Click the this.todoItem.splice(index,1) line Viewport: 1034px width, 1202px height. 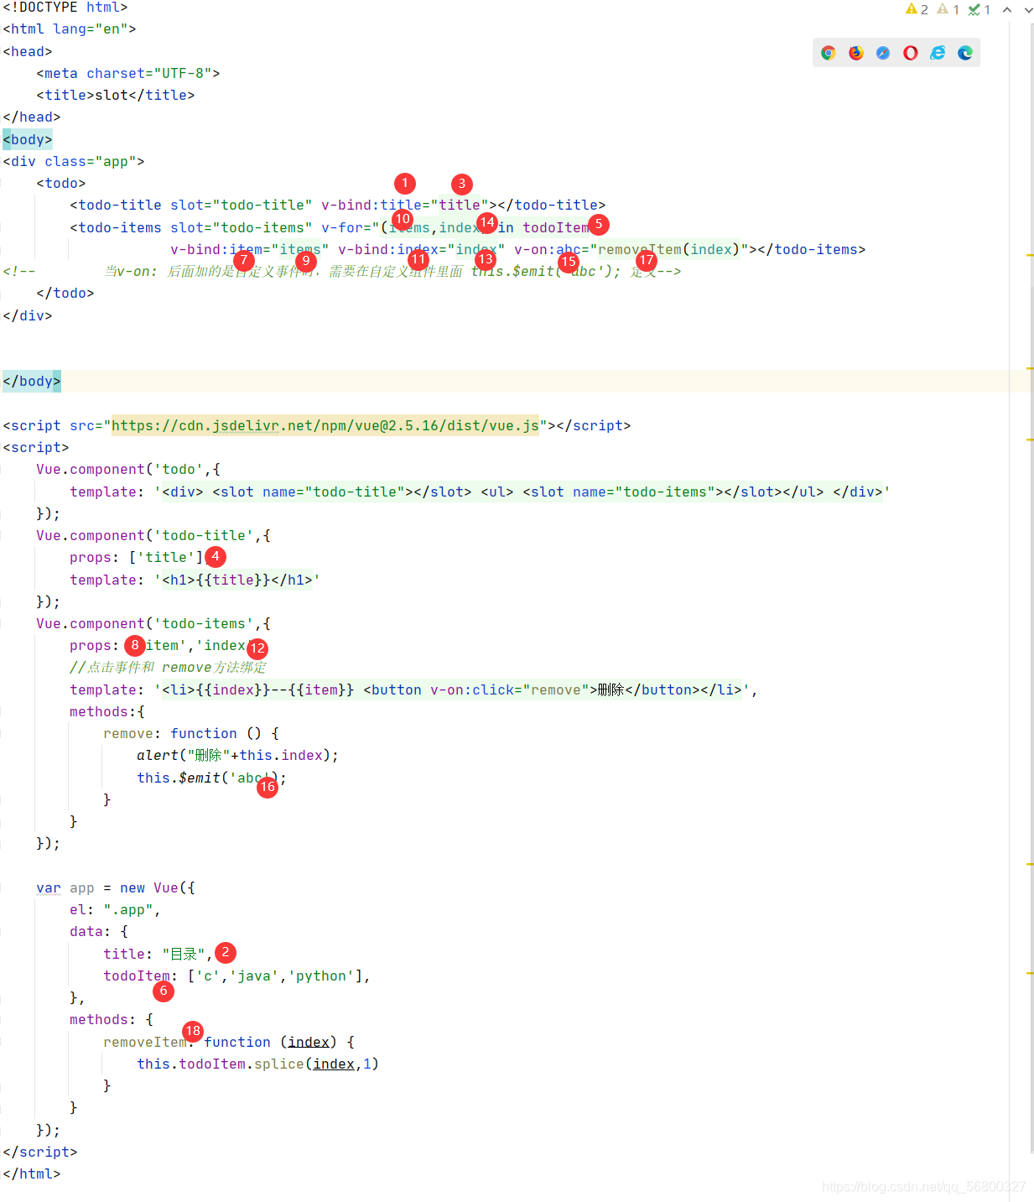point(258,1064)
